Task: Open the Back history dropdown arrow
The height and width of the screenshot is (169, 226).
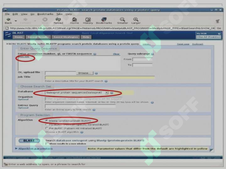Action: tap(16, 21)
